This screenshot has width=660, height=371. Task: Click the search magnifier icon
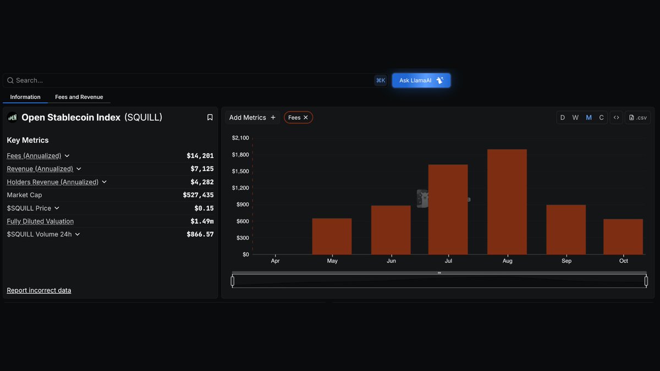tap(10, 80)
